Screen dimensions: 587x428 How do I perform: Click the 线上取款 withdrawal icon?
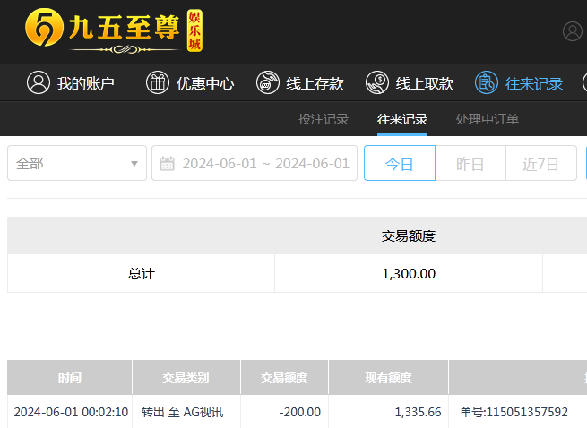click(x=377, y=82)
